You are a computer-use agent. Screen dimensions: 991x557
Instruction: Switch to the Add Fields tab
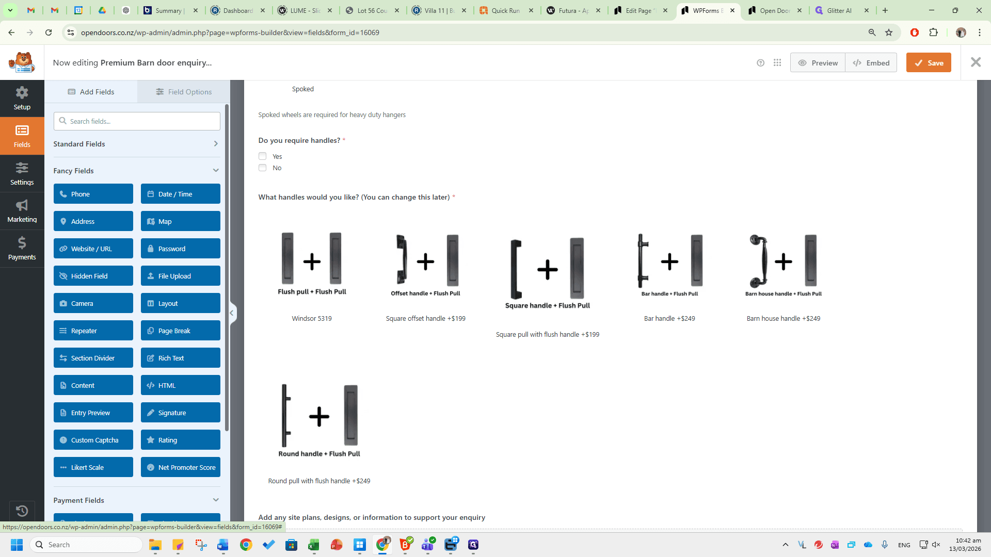(91, 92)
